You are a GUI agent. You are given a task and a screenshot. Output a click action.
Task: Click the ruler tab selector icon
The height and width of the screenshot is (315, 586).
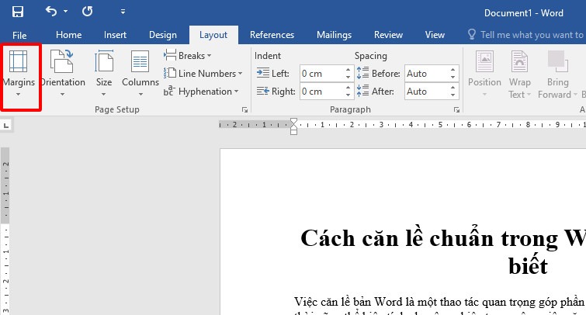click(8, 125)
